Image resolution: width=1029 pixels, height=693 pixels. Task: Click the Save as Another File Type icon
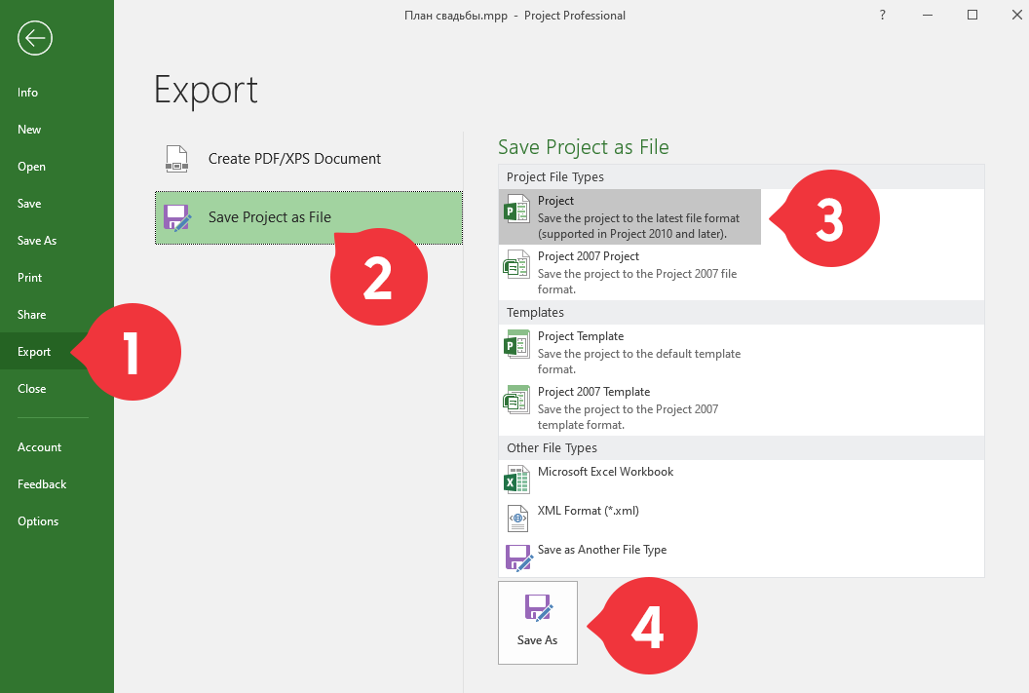pyautogui.click(x=519, y=558)
